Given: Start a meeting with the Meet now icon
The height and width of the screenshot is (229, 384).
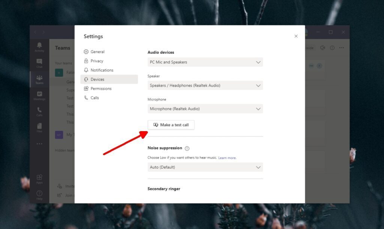Looking at the screenshot, I should coord(322,48).
